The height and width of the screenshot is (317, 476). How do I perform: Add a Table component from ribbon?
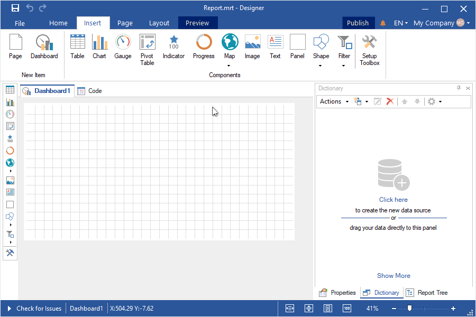click(x=77, y=46)
